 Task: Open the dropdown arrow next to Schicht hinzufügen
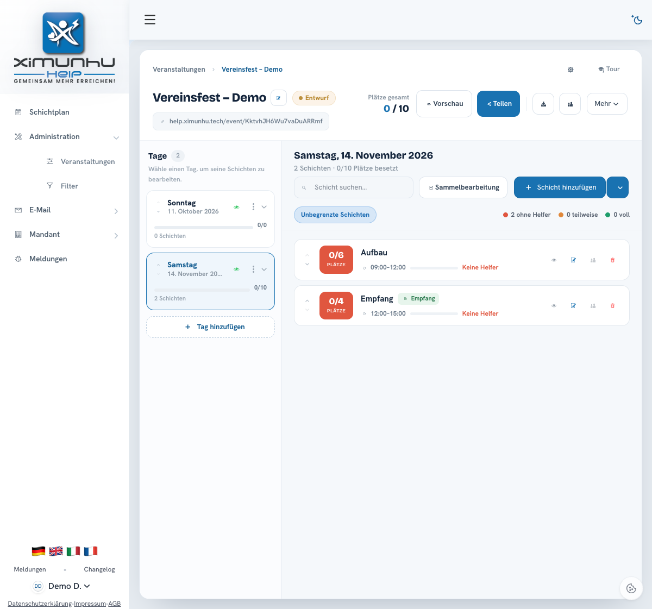[618, 187]
